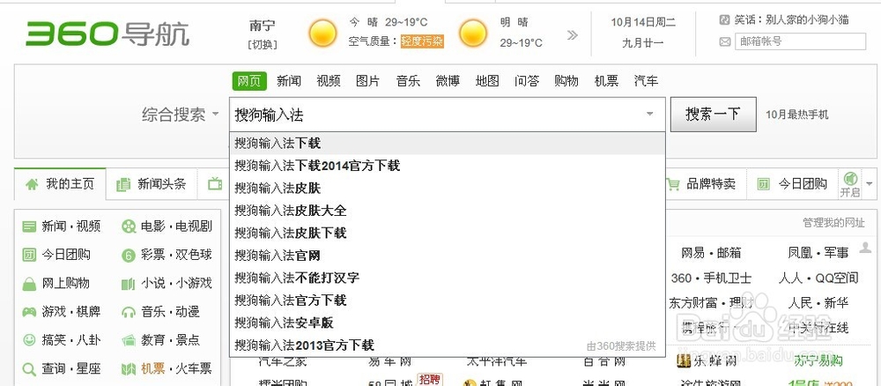The width and height of the screenshot is (881, 386).
Task: Click the map icon for 机票
Action: point(129,369)
